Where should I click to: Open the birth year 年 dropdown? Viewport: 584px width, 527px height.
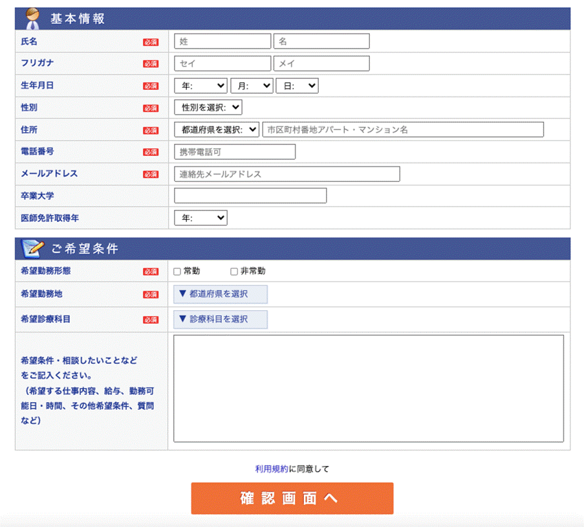point(200,86)
